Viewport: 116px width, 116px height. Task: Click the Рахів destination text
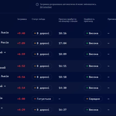pos(5,42)
